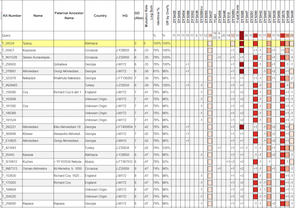The height and width of the screenshot is (208, 295).
Task: Select haplogroup J-FT367012 for Kuzhev
Action: coord(124,162)
